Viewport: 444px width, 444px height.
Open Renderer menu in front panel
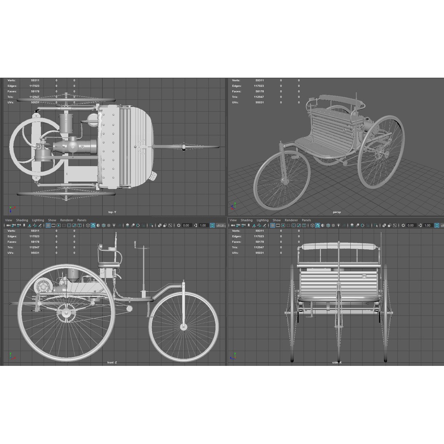67,220
